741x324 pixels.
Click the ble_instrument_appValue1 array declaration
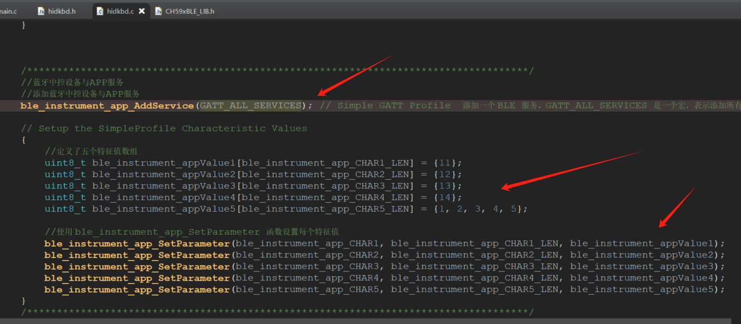coord(253,163)
